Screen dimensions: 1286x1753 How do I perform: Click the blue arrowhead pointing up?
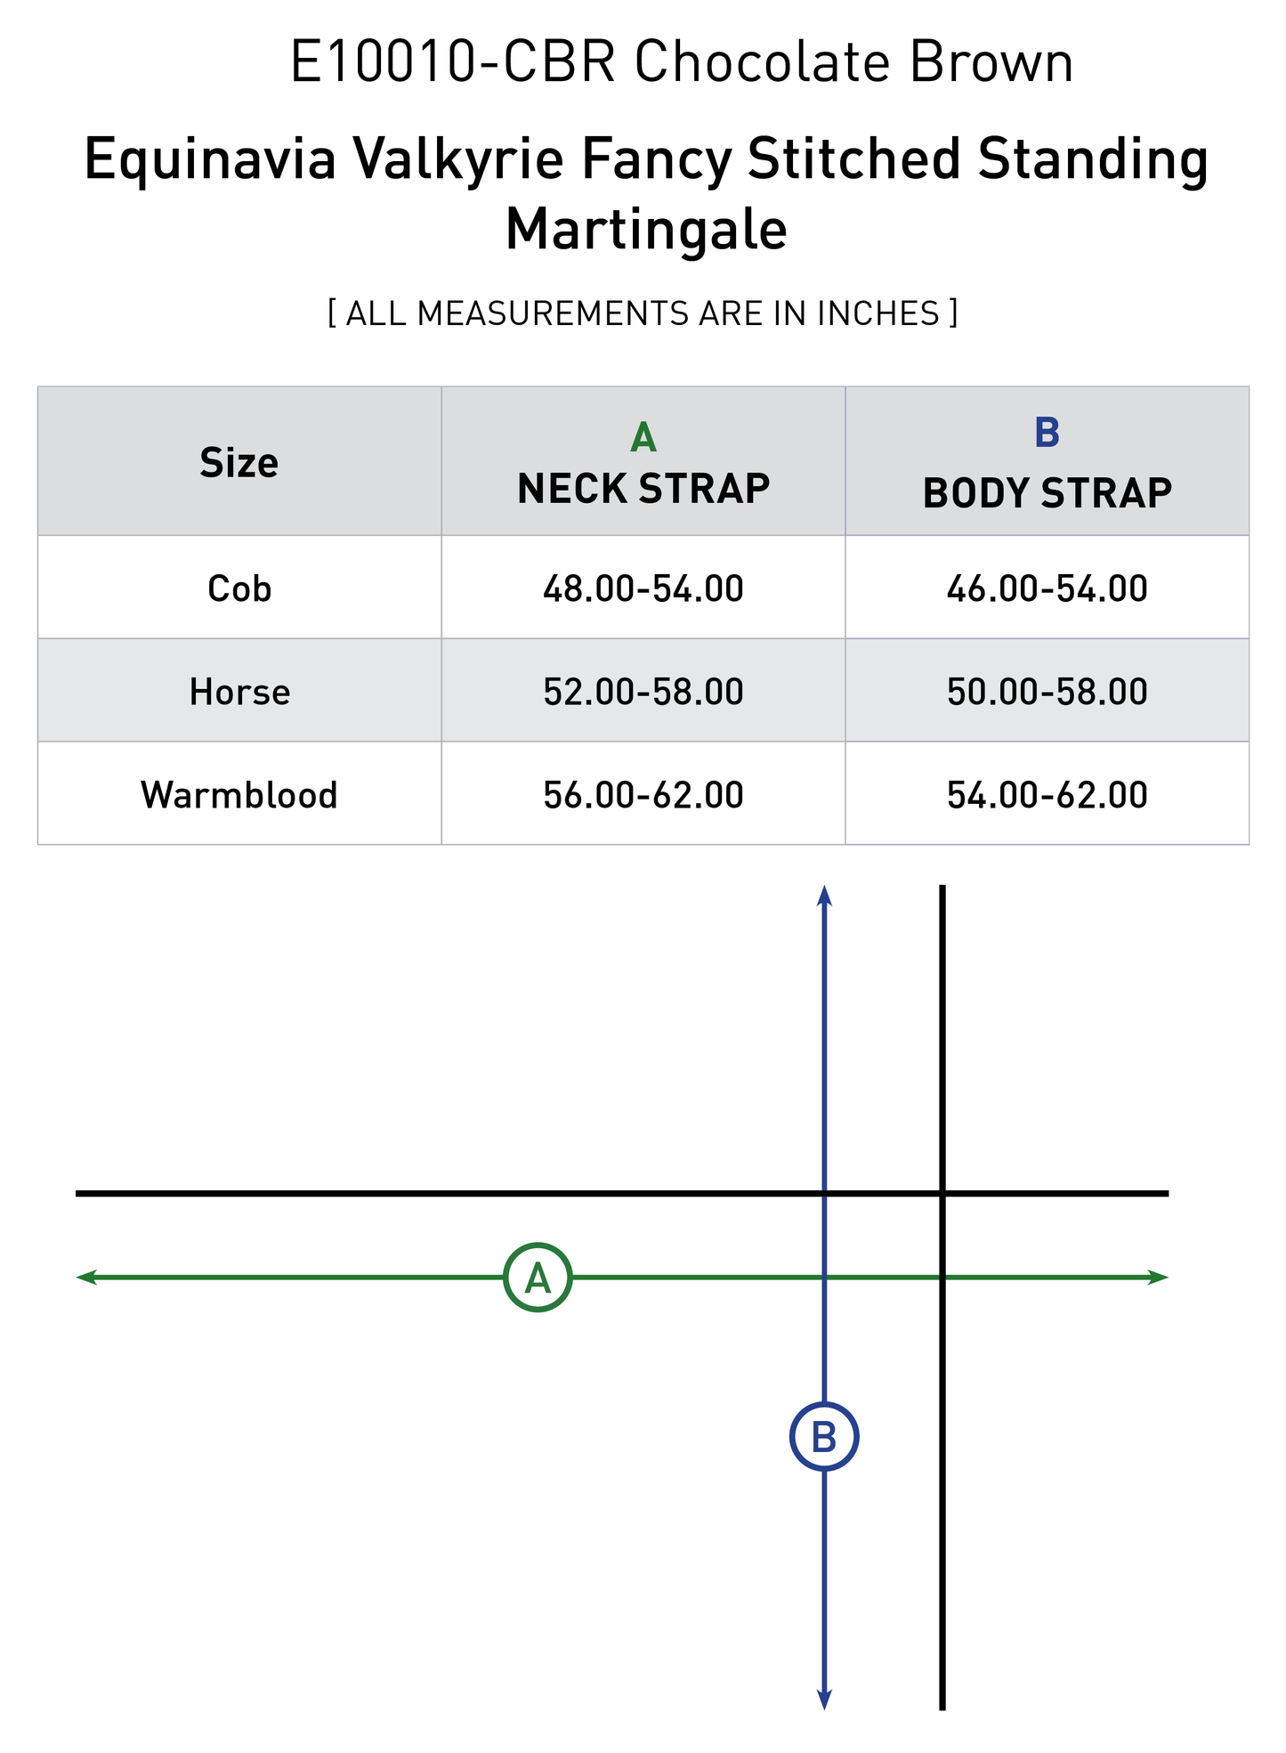(x=824, y=895)
